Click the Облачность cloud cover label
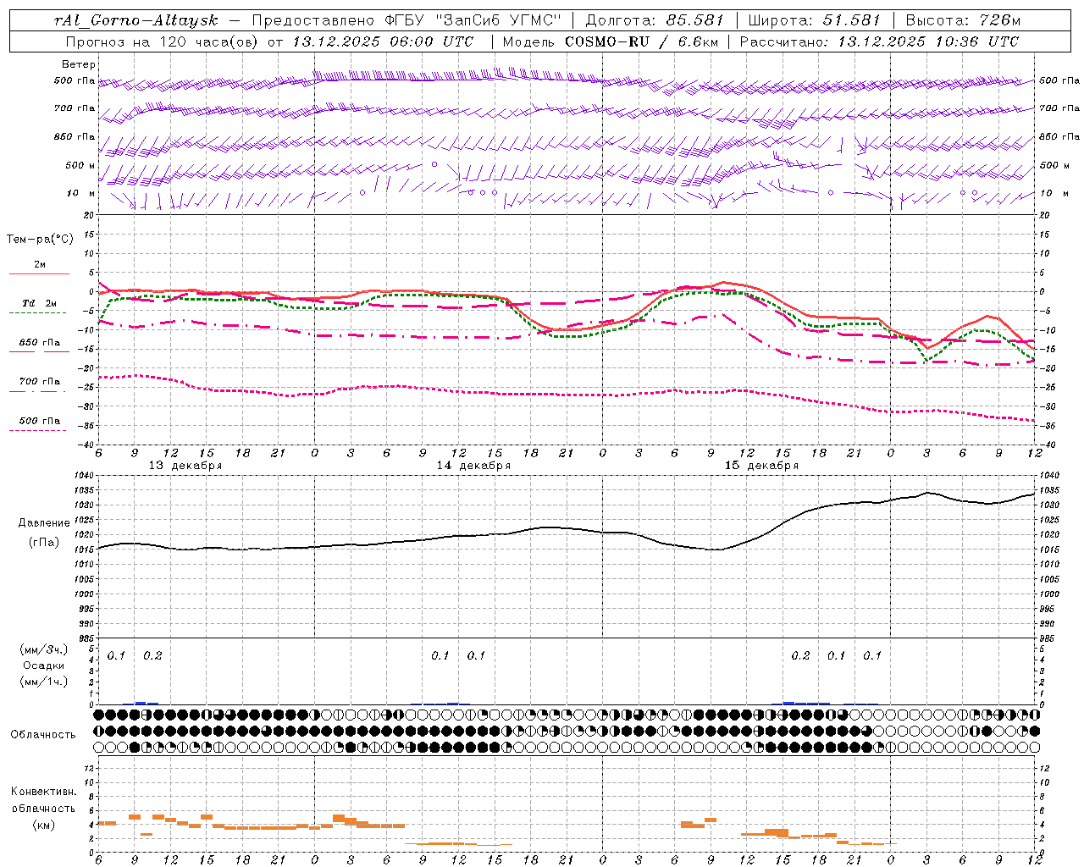 [43, 735]
